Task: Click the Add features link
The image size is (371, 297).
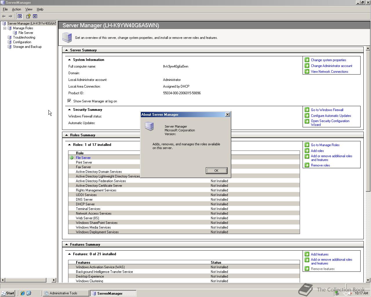Action: [320, 254]
